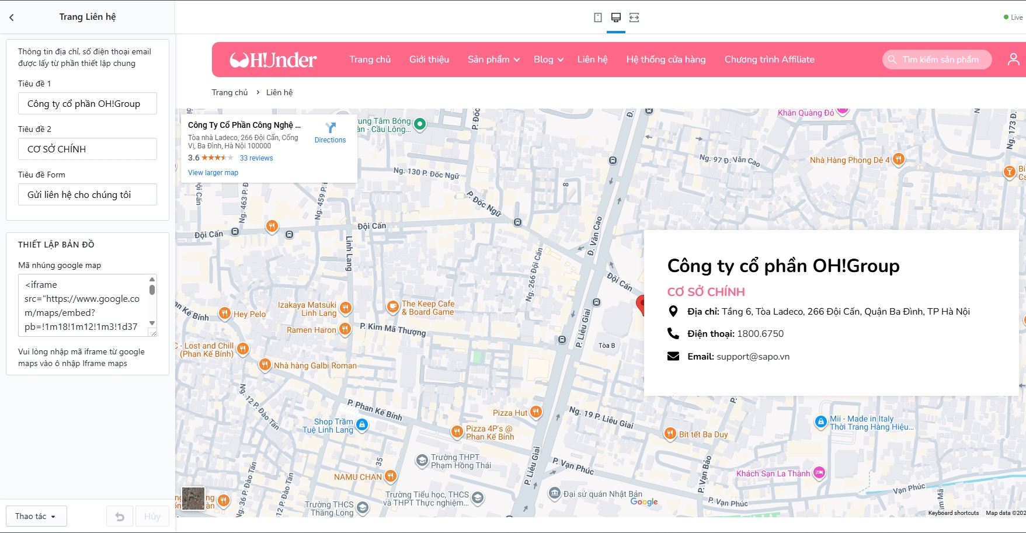This screenshot has height=533, width=1026.
Task: Click The Keep Cafe & Board Game pin
Action: click(x=393, y=306)
